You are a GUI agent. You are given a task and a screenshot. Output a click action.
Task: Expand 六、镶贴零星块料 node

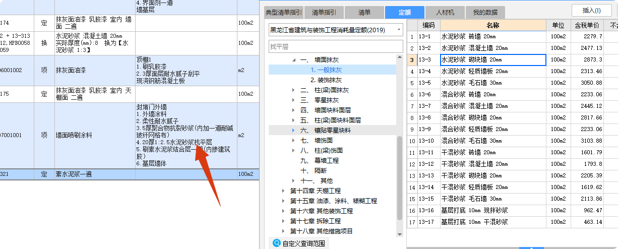tap(294, 131)
